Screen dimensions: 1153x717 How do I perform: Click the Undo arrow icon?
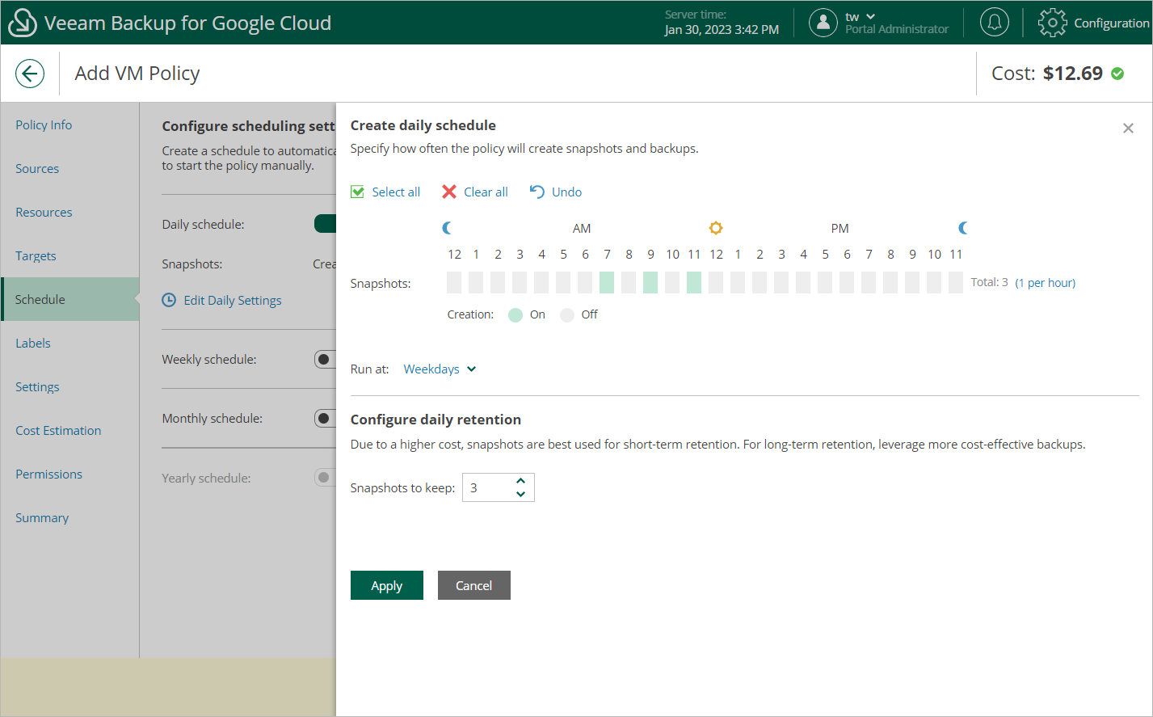(537, 192)
